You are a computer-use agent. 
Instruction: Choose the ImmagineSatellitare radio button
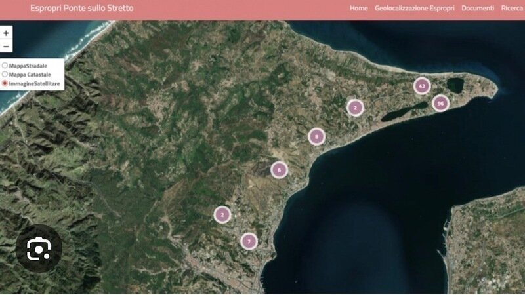5,84
